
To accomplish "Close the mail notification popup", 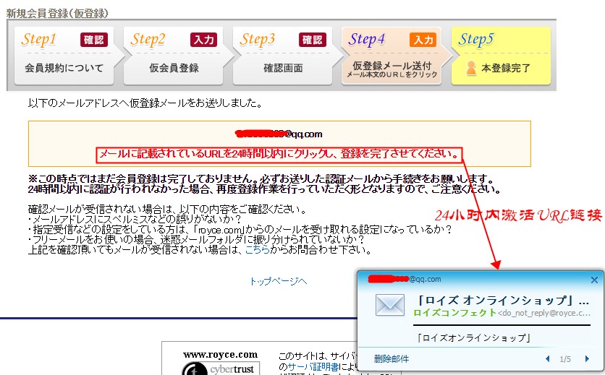I will [x=594, y=280].
